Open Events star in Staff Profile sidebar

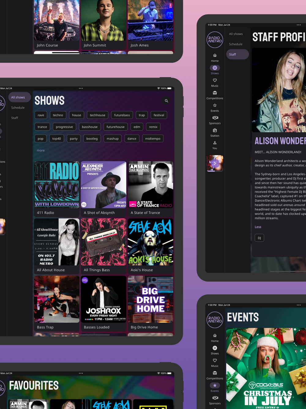click(x=215, y=105)
